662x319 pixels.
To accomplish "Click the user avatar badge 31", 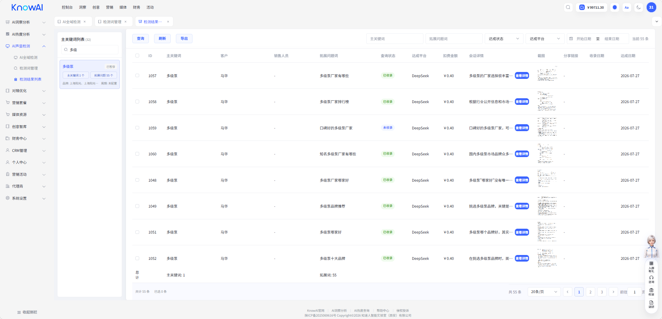I will 651,7.
